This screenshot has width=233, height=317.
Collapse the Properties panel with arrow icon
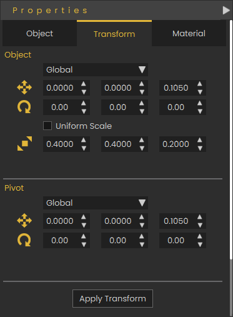click(226, 10)
